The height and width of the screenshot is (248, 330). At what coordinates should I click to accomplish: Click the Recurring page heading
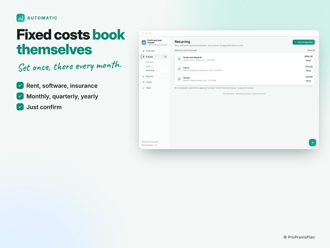[x=182, y=42]
